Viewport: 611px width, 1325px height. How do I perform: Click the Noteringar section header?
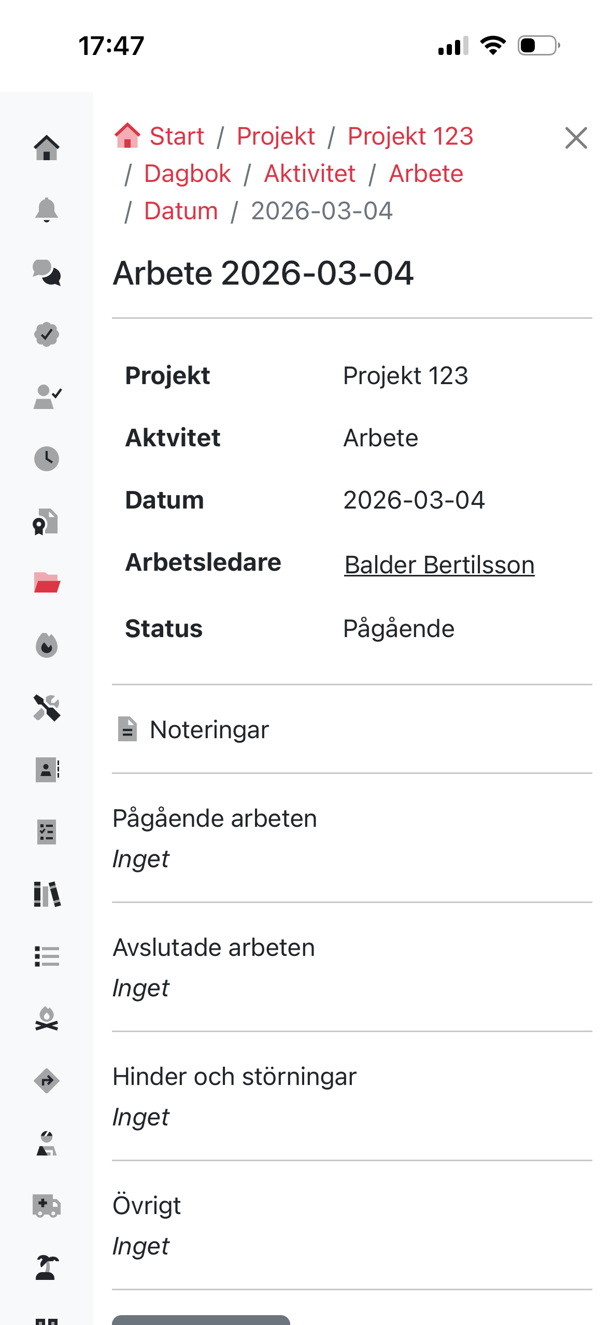point(209,729)
